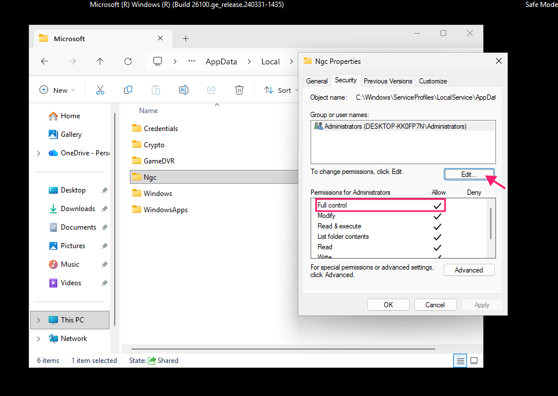
Task: Sort files by the Name column header
Action: pos(148,111)
